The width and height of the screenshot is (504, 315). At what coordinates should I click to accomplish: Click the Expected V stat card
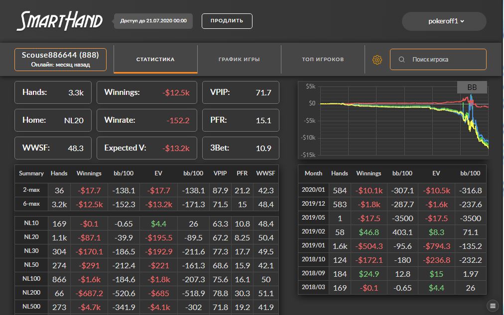pos(147,148)
